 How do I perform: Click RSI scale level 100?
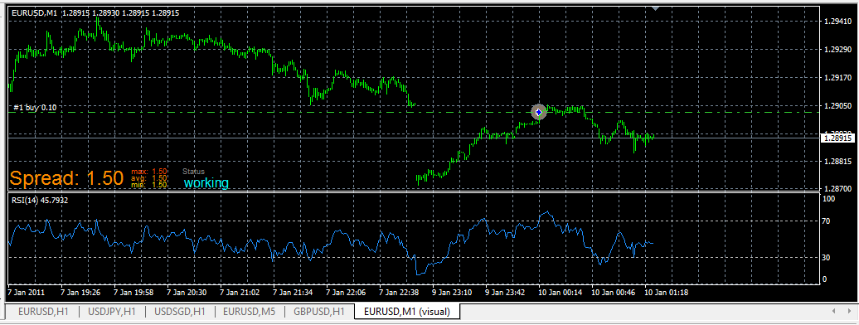tap(830, 200)
